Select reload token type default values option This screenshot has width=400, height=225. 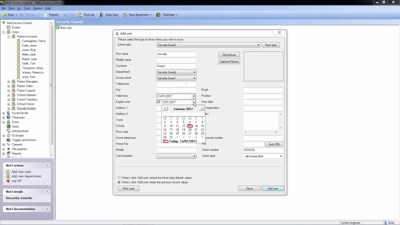click(x=119, y=178)
